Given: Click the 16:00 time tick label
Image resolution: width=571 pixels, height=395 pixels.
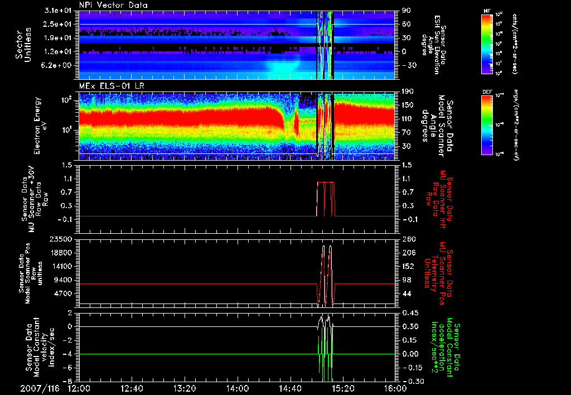Looking at the screenshot, I should click(x=395, y=388).
